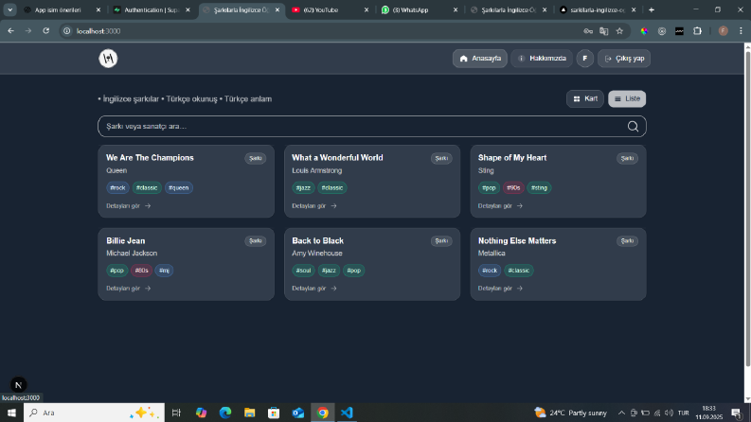This screenshot has height=422, width=751.
Task: Open the Hakkımızda page
Action: (x=542, y=59)
